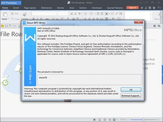Click the fullscreen view icon in status bar
This screenshot has width=163, height=122.
[94, 120]
